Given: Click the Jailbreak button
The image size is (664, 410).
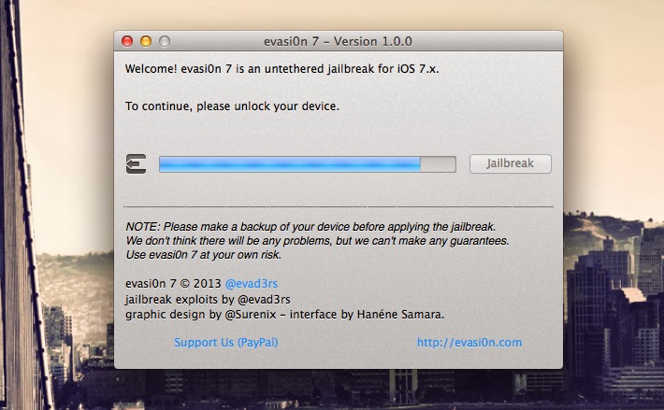Looking at the screenshot, I should click(511, 163).
